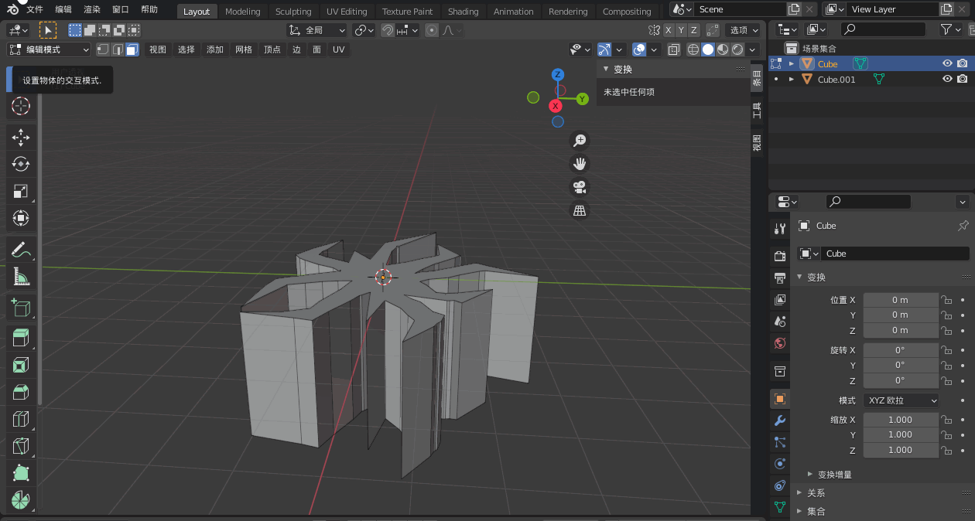Select the 3D Cursor tool
The image size is (975, 521).
click(x=21, y=106)
